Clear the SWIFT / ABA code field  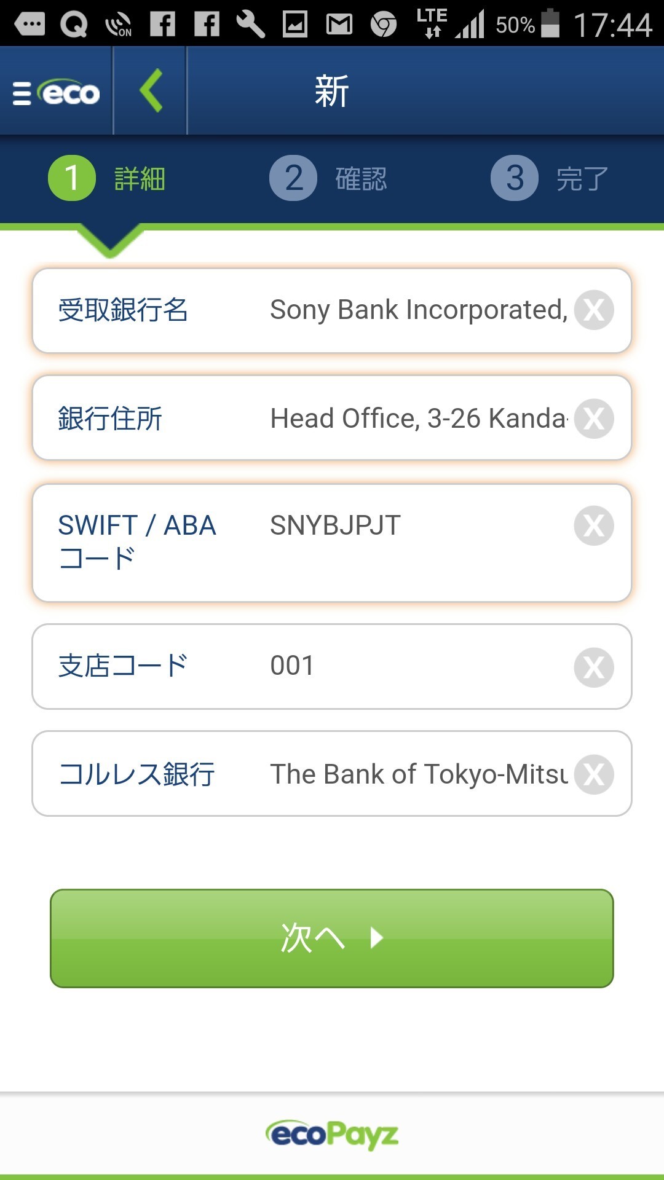point(594,525)
